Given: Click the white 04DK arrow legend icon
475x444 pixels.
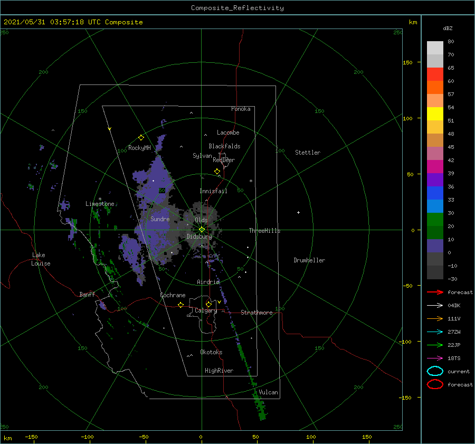Looking at the screenshot, I should (x=435, y=305).
